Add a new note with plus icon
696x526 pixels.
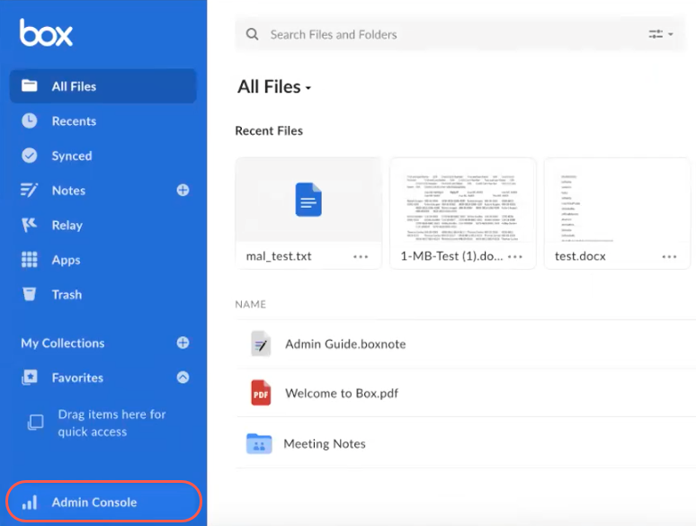pyautogui.click(x=183, y=190)
